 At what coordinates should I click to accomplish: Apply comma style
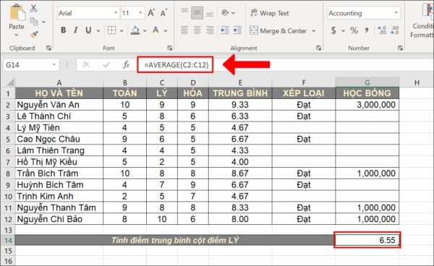click(x=367, y=30)
